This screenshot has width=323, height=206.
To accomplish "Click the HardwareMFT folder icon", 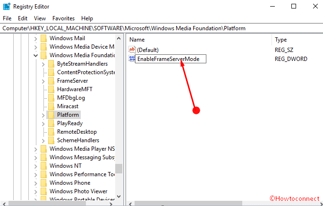I will pyautogui.click(x=51, y=89).
